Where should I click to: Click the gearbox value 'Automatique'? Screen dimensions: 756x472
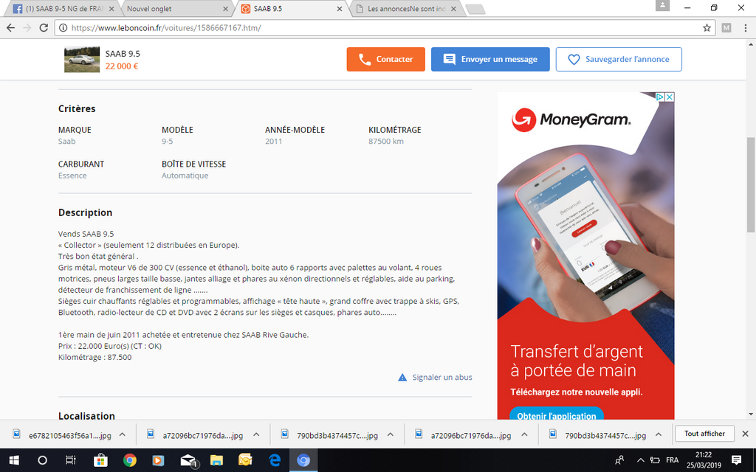185,176
